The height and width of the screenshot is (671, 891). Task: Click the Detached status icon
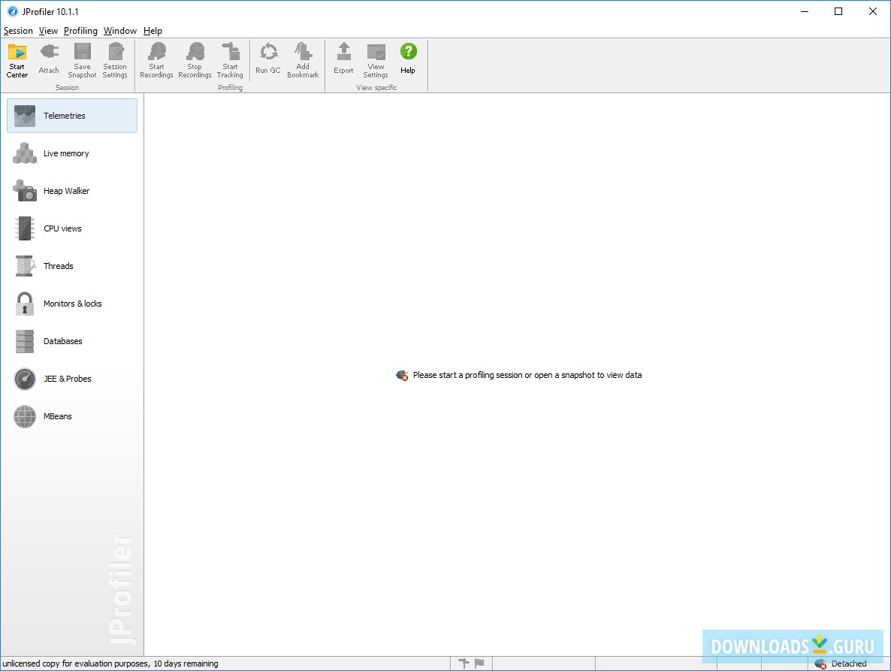pos(820,663)
